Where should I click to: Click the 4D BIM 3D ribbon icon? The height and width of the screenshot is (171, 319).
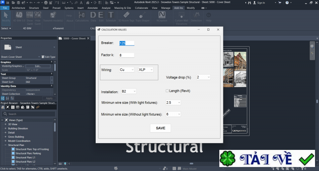tap(18, 17)
